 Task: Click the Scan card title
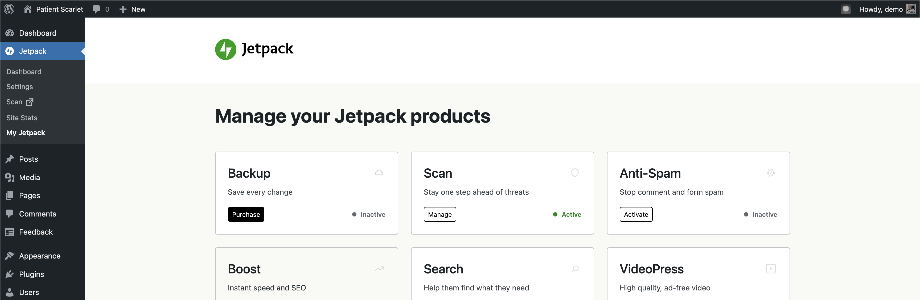[438, 173]
